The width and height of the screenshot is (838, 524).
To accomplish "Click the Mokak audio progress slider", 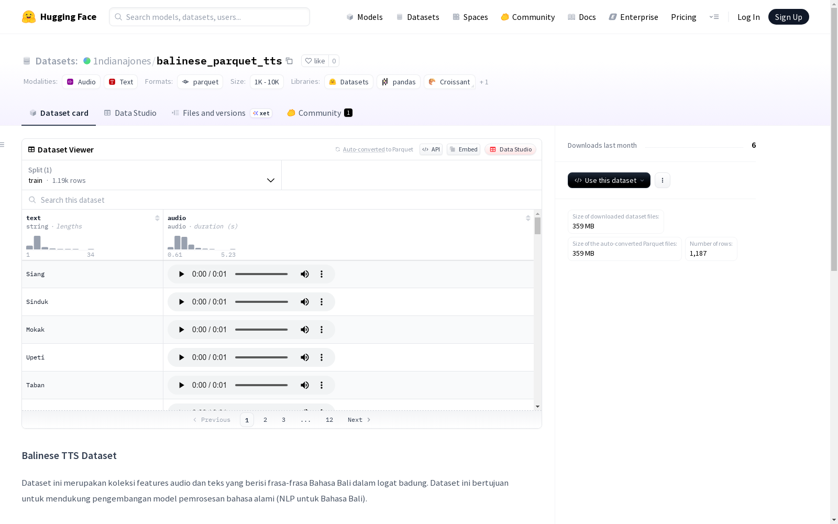I will [x=261, y=330].
